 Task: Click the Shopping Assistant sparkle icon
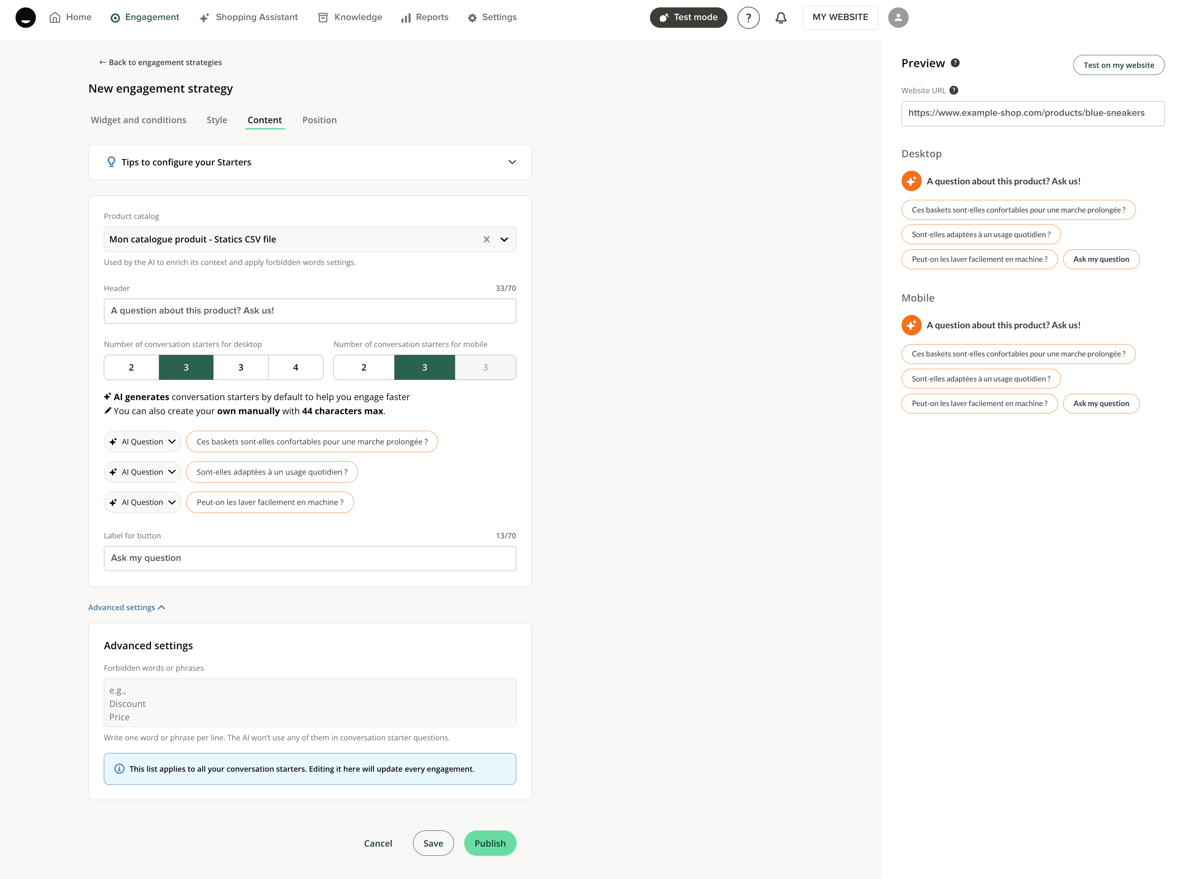tap(204, 18)
